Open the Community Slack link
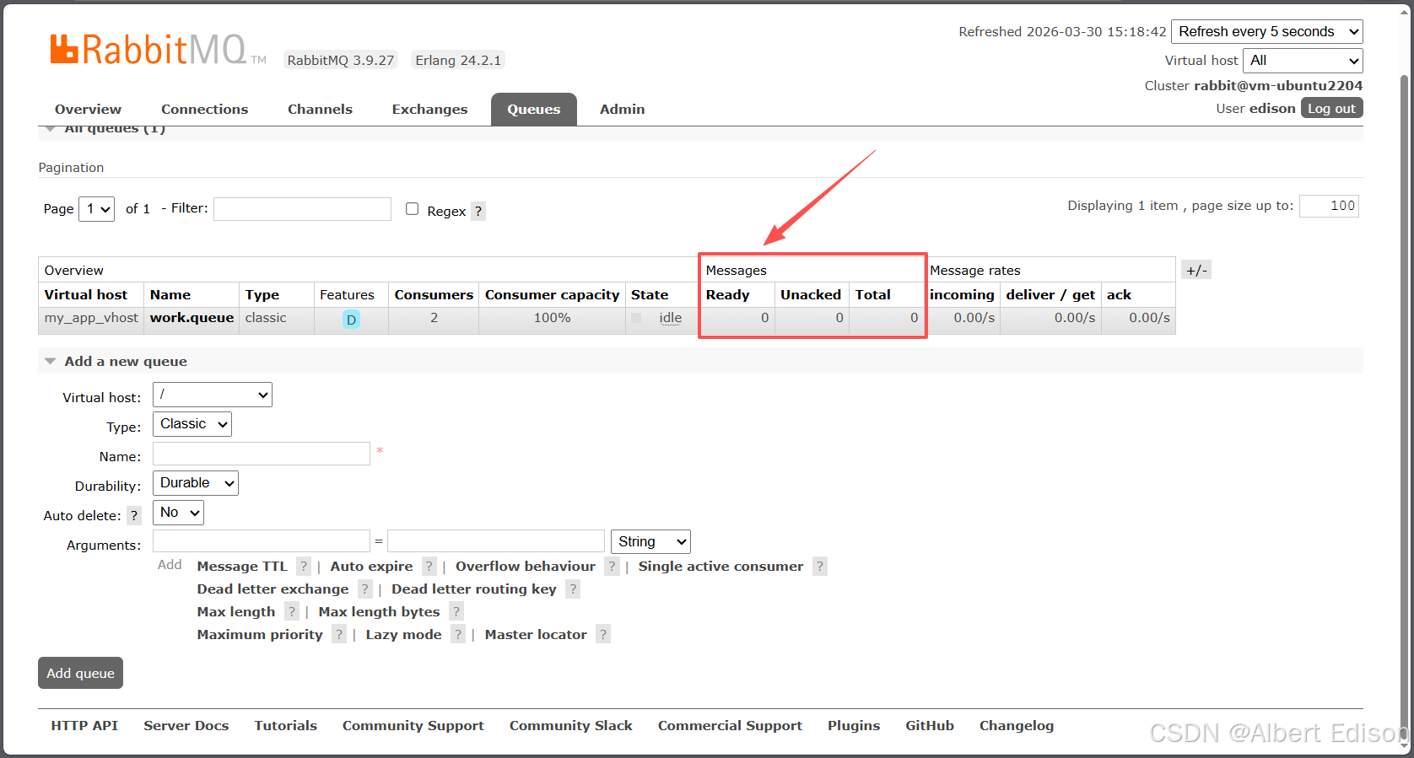 click(571, 726)
